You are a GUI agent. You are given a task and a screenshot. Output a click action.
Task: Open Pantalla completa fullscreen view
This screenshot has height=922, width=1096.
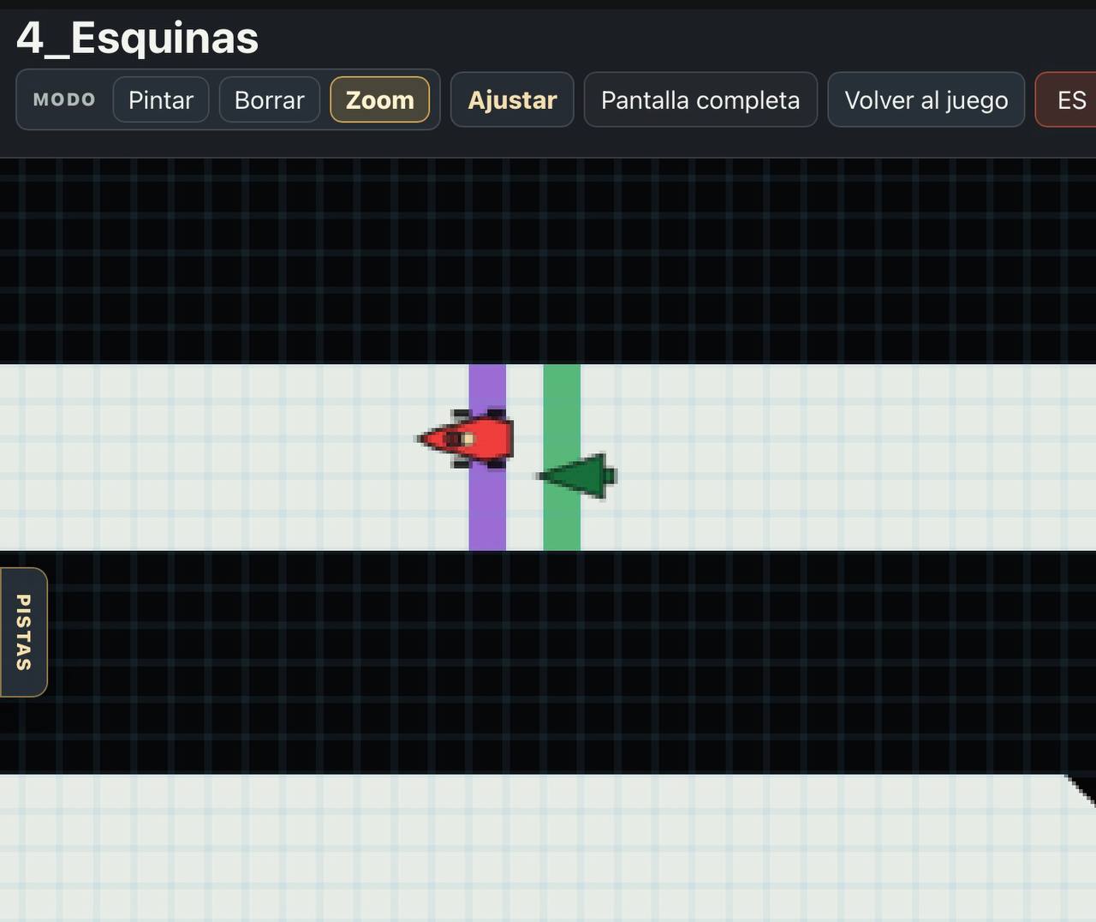click(700, 100)
